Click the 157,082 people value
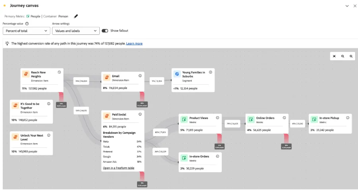Image resolution: width=358 pixels, height=190 pixels. pyautogui.click(x=37, y=88)
